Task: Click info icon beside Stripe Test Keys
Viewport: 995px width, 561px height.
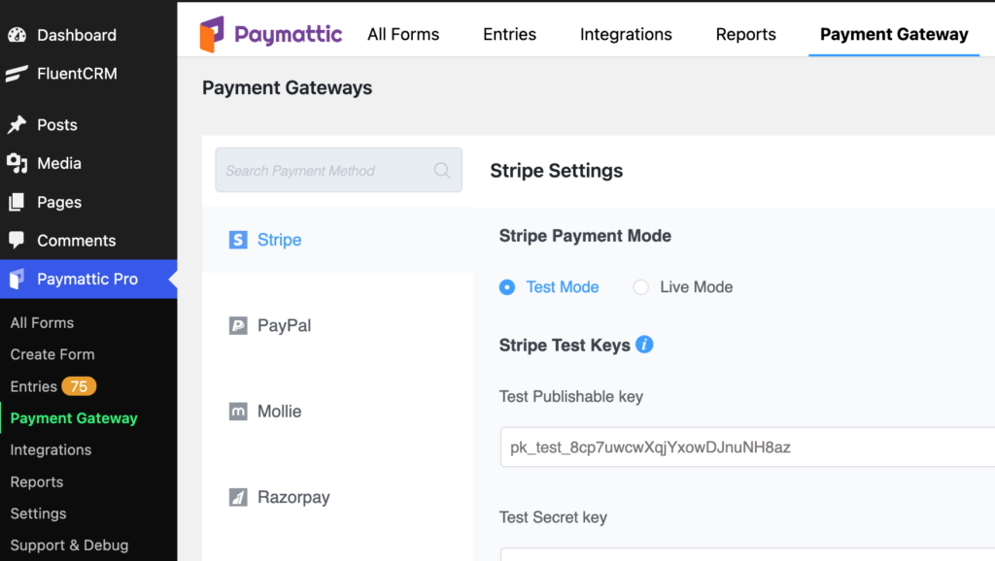Action: point(644,345)
